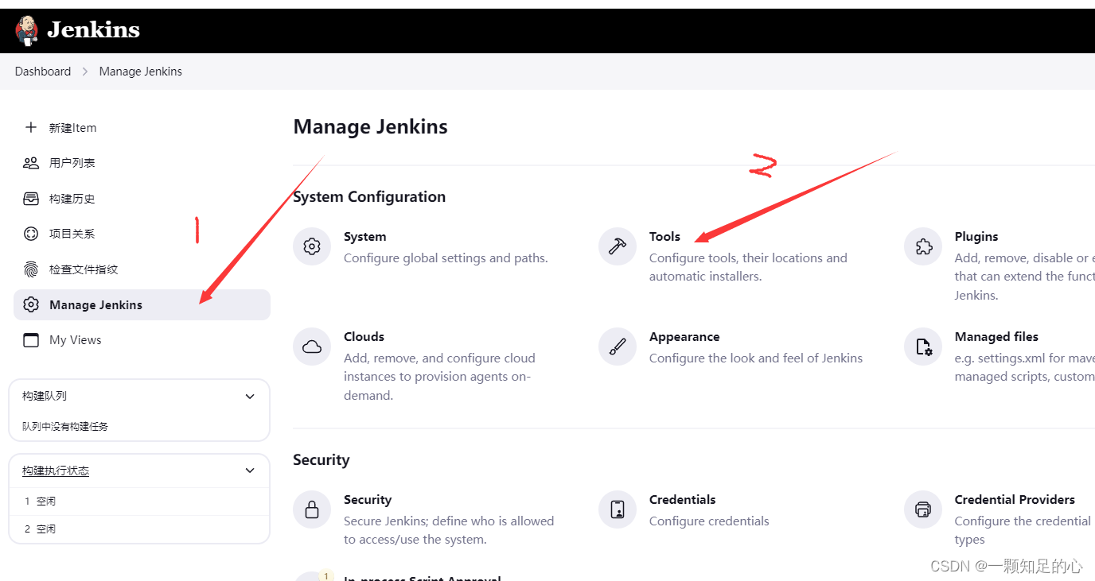This screenshot has width=1095, height=581.
Task: Click the 队列中没有构建任务 message
Action: pyautogui.click(x=65, y=426)
